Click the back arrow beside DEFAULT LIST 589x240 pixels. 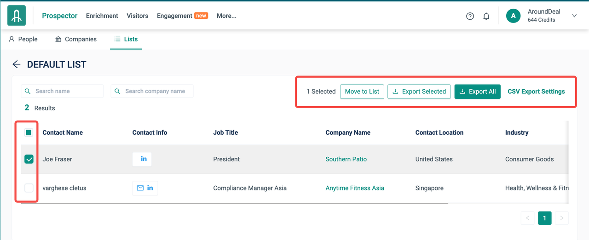click(17, 64)
